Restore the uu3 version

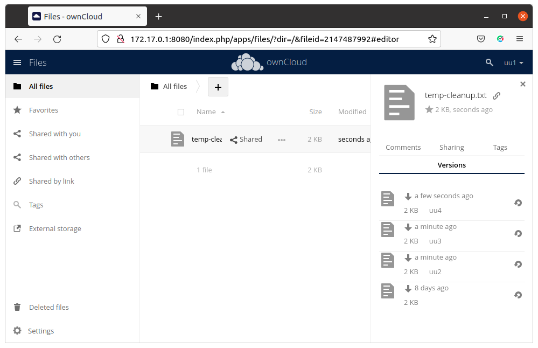[518, 233]
